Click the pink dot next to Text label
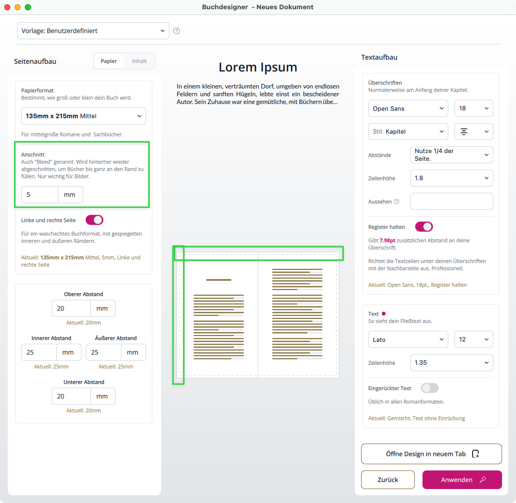 (x=383, y=314)
